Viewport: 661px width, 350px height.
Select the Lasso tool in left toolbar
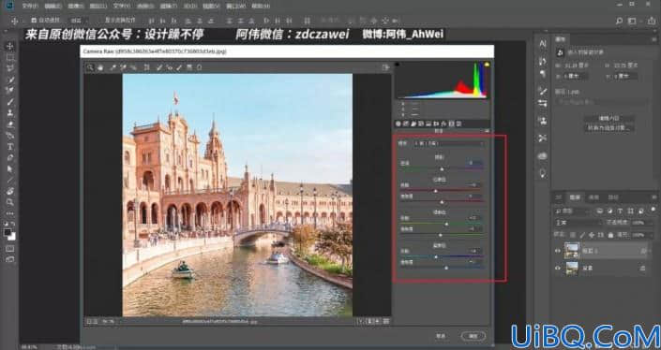pyautogui.click(x=10, y=68)
